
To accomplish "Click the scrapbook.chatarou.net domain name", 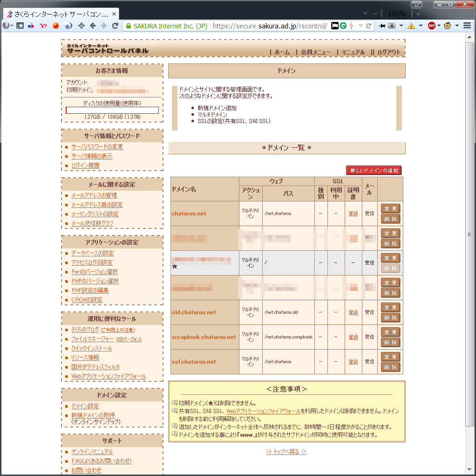I will [x=204, y=337].
